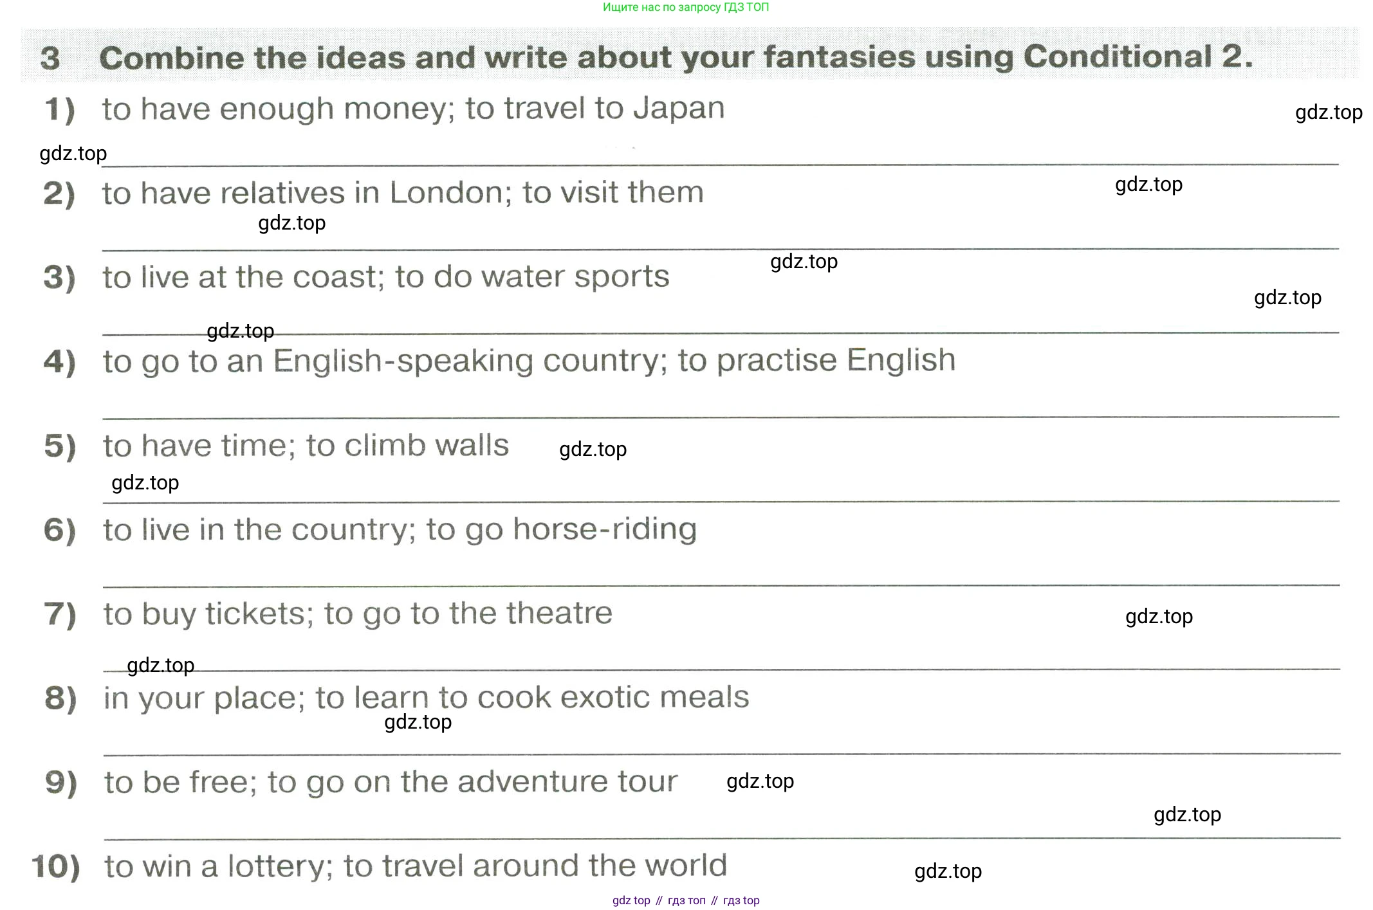This screenshot has height=910, width=1373.
Task: Click the answer line under water sports item
Action: click(721, 333)
